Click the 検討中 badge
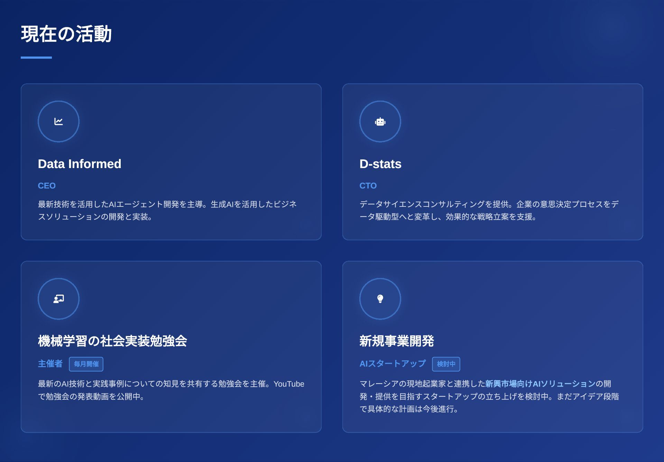The height and width of the screenshot is (462, 664). tap(446, 364)
